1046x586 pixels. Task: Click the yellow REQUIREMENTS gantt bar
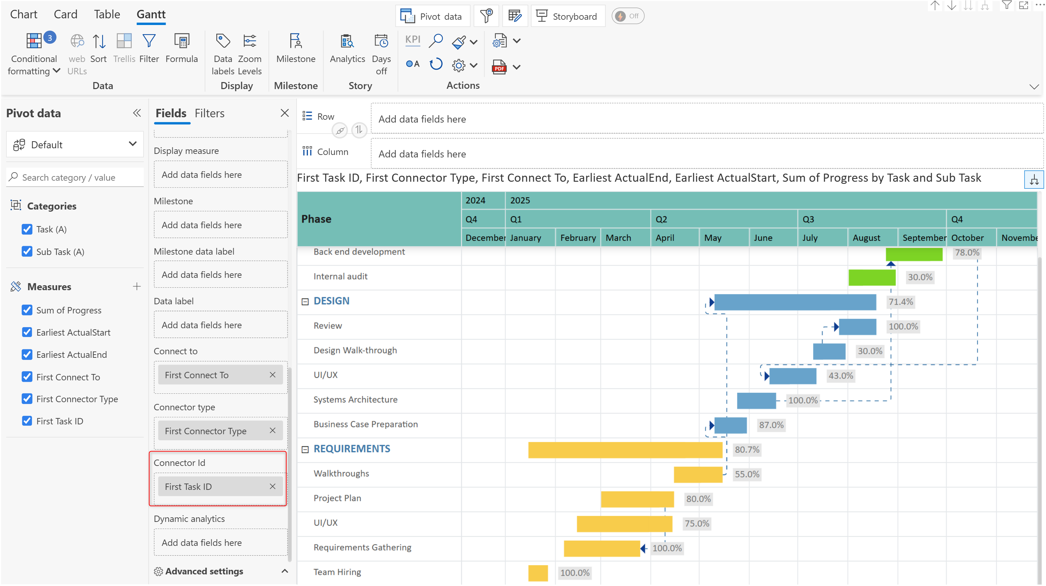pyautogui.click(x=625, y=450)
